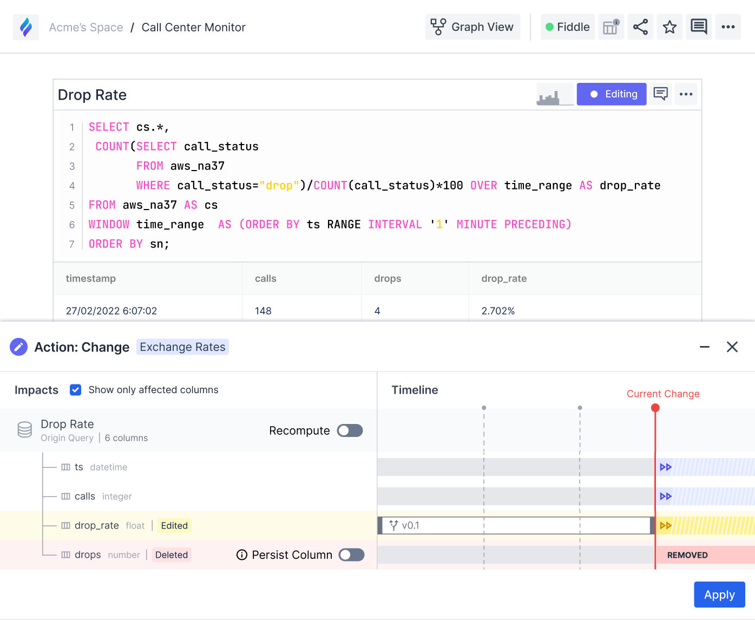The image size is (755, 620).
Task: Collapse the Action: Change panel
Action: (x=704, y=347)
